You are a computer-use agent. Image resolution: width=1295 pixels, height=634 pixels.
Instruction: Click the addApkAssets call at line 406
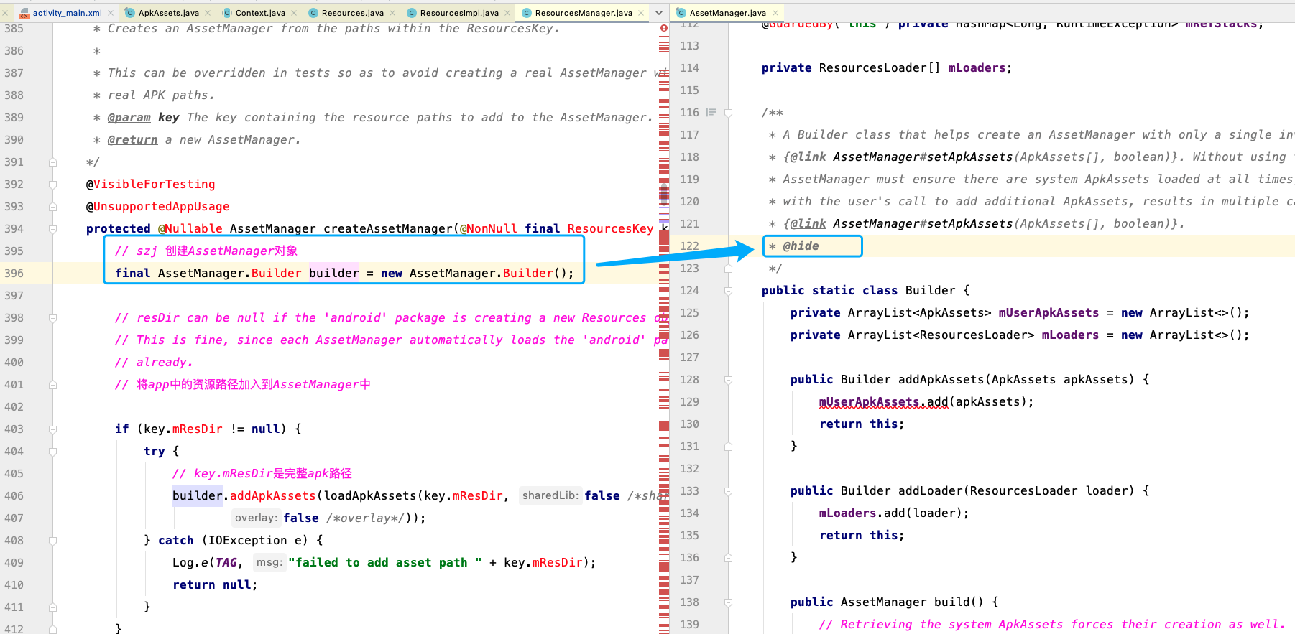click(x=272, y=495)
